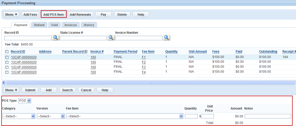
Task: Click the Add POS Item button
Action: [x=54, y=14]
